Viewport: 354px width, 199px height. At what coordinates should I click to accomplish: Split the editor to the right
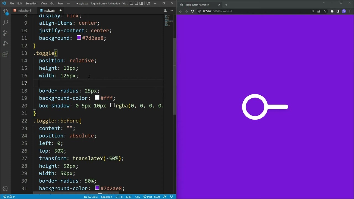165,11
